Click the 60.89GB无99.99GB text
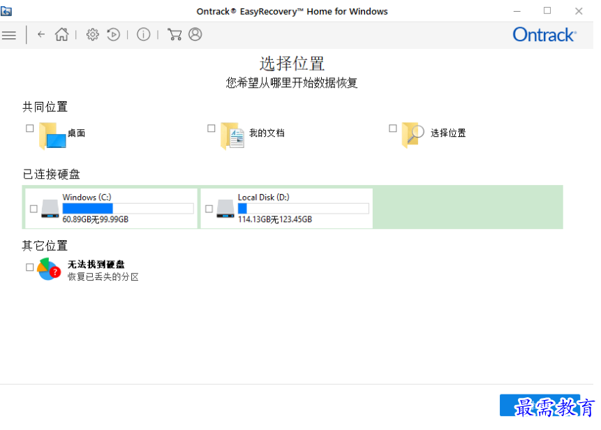 (96, 219)
